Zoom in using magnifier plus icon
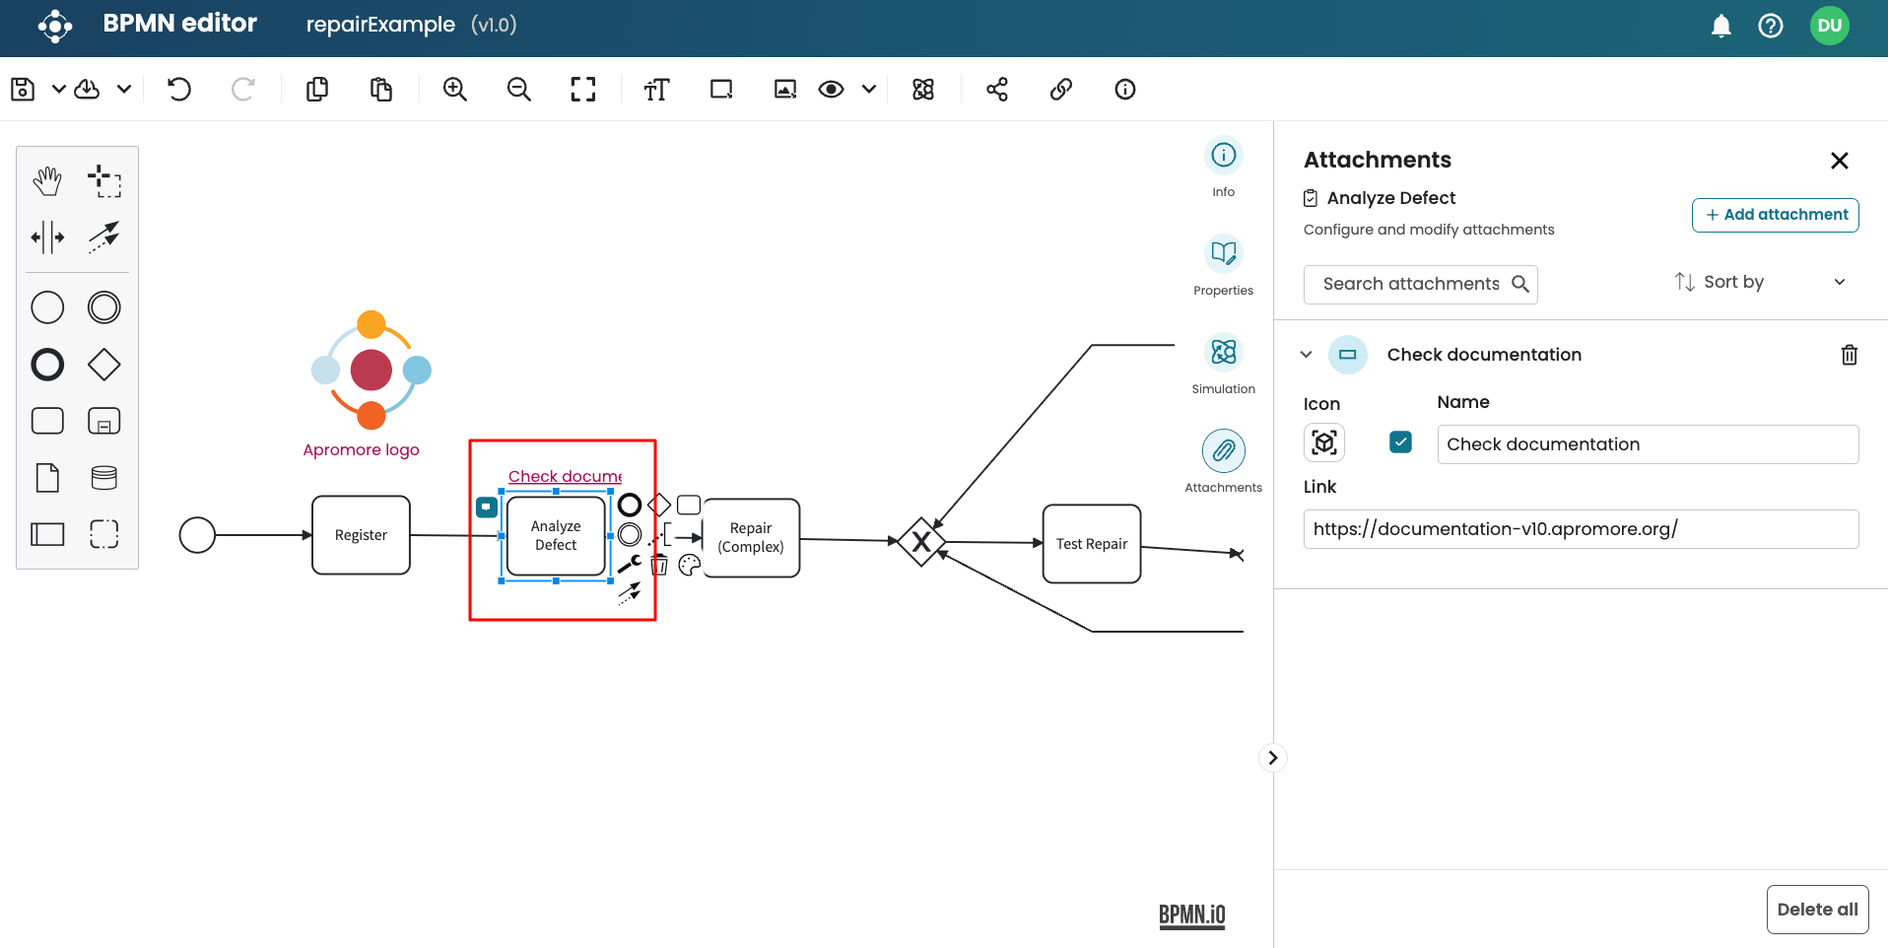This screenshot has height=948, width=1888. (454, 90)
